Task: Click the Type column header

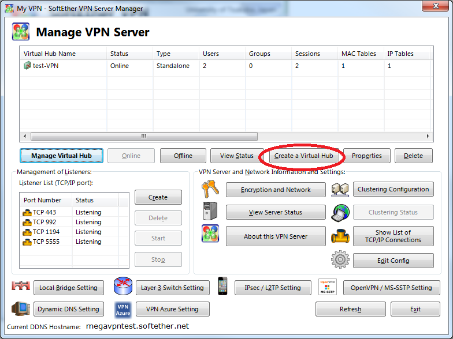Action: (x=176, y=54)
